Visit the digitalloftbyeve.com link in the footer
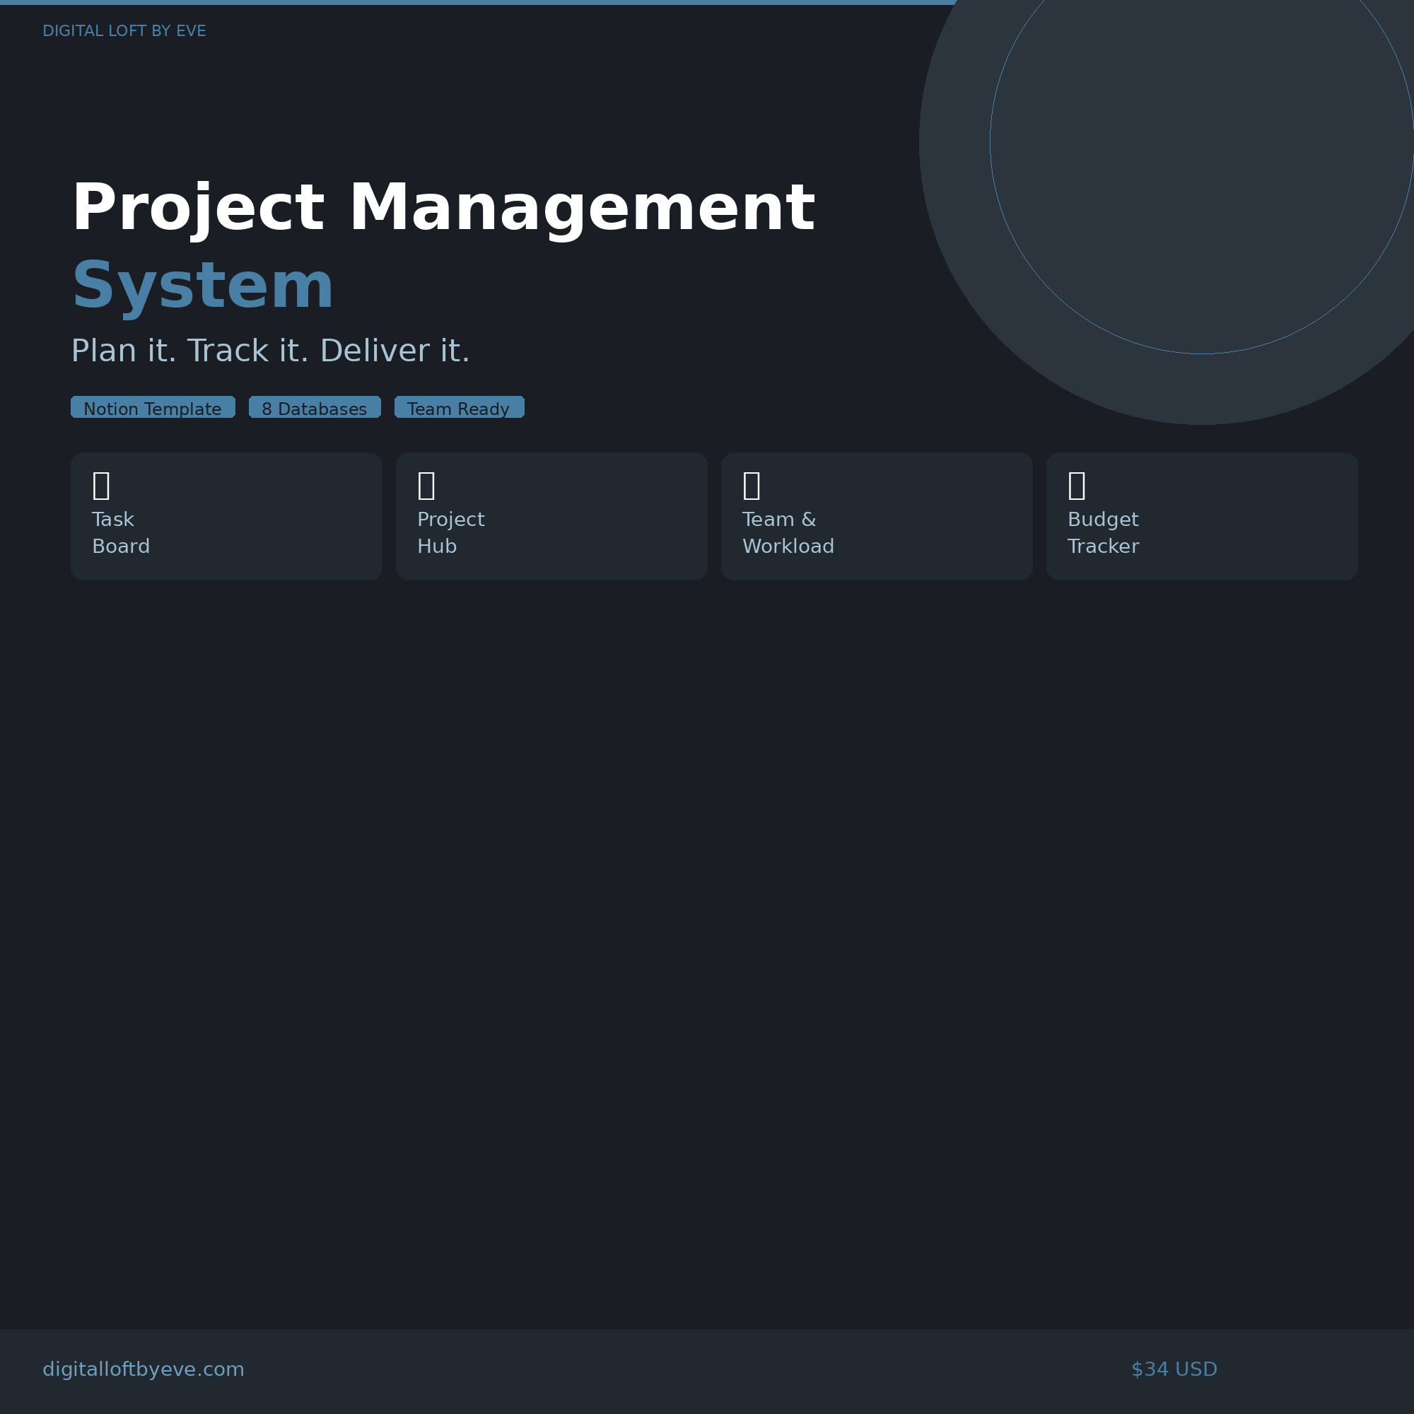Image resolution: width=1414 pixels, height=1414 pixels. point(144,1369)
